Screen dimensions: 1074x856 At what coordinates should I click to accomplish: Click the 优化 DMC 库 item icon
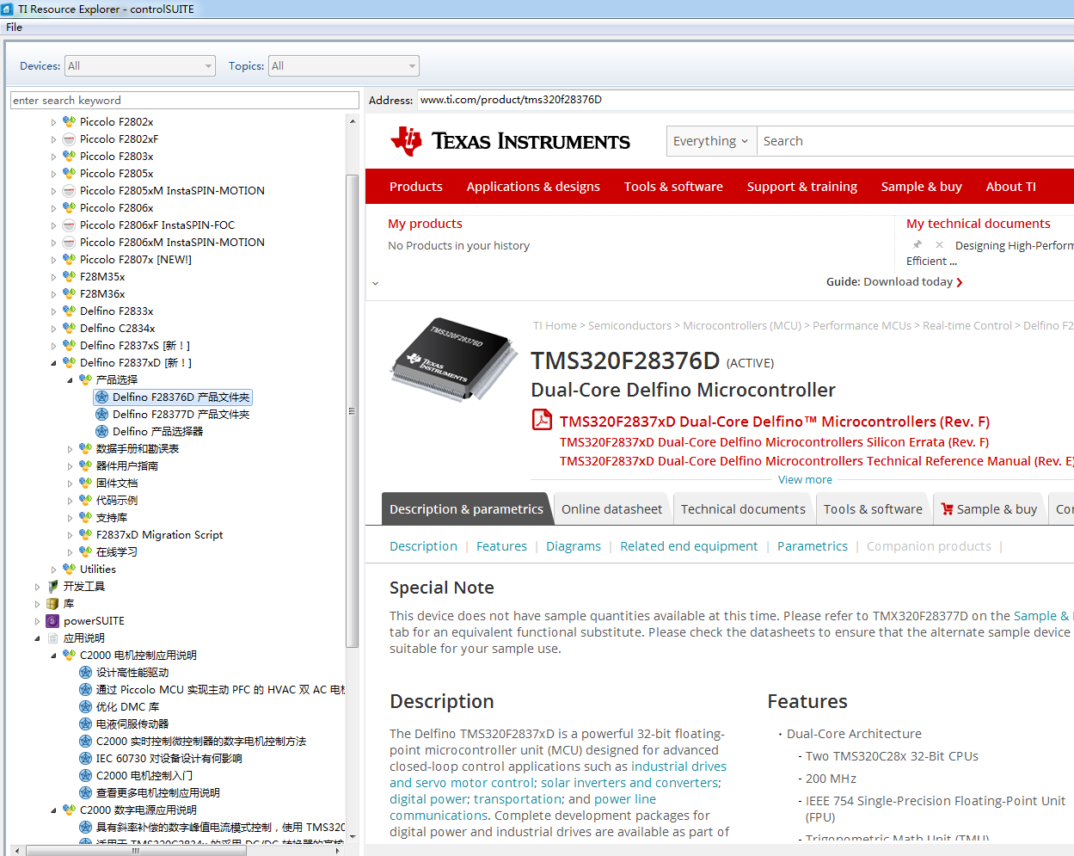[x=85, y=707]
